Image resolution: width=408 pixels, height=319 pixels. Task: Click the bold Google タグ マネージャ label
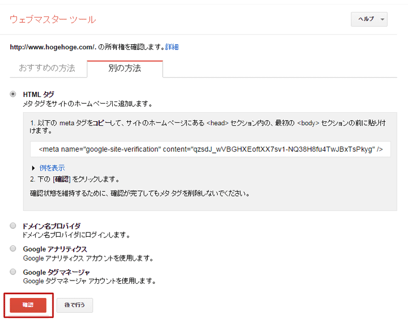(56, 272)
